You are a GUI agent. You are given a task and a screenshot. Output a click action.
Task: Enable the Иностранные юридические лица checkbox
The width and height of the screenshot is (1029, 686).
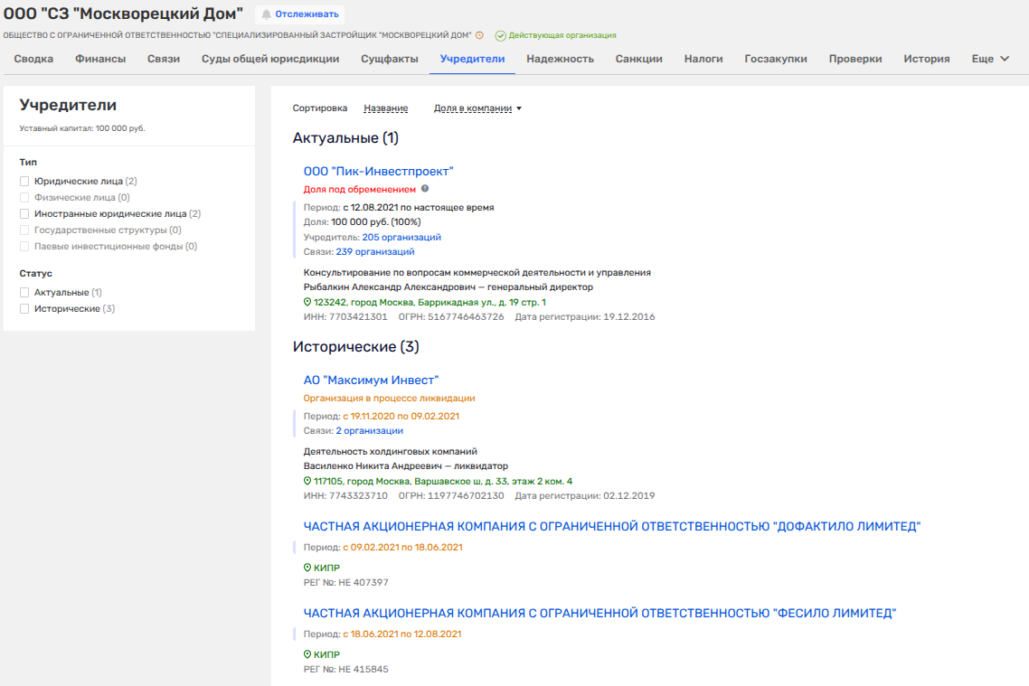[25, 214]
